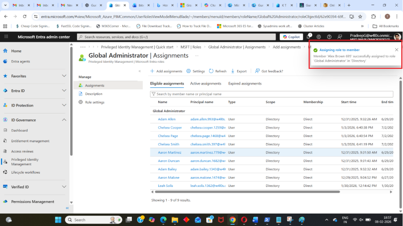403x226 pixels.
Task: Click Add assignments
Action: (166, 71)
